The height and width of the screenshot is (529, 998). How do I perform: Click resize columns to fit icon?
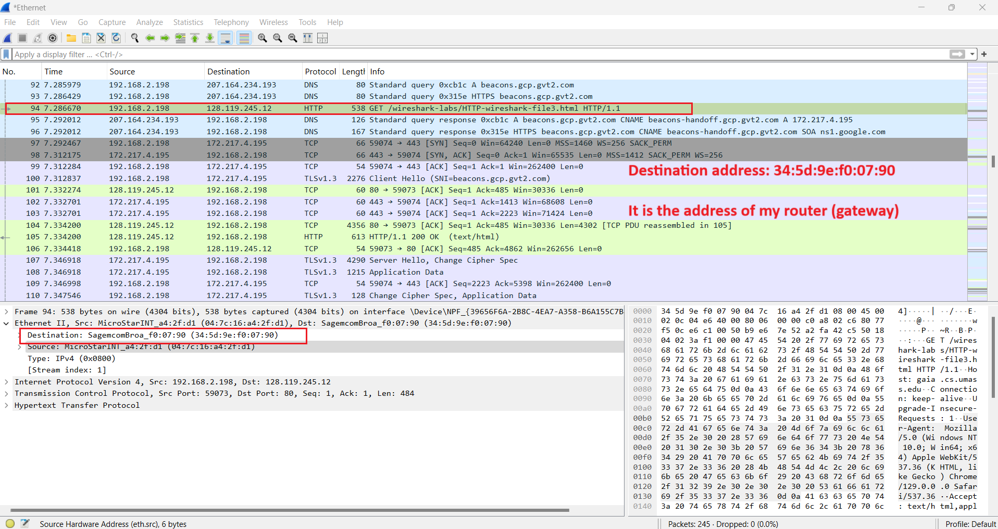click(308, 38)
